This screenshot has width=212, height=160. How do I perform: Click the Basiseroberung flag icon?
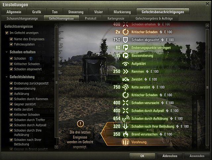pyautogui.click(x=126, y=56)
